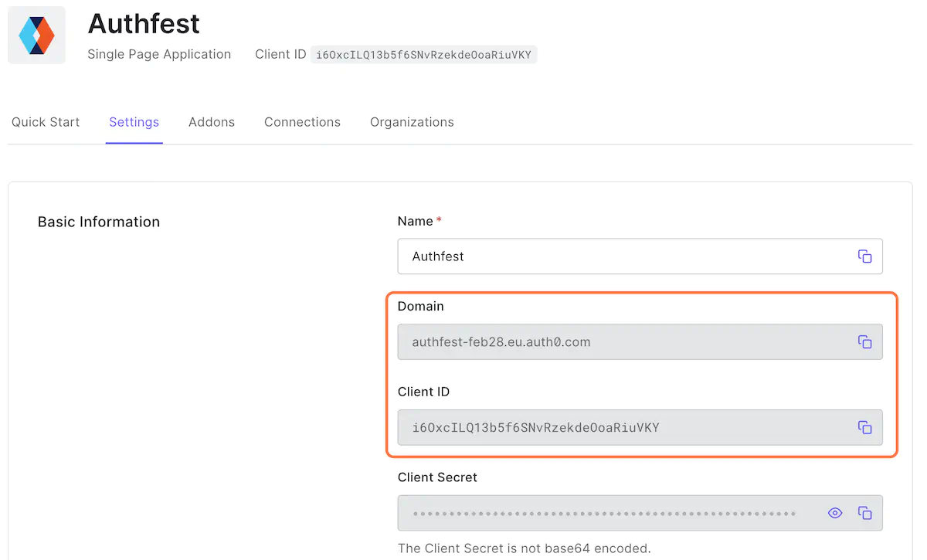Click the Authfest page title
This screenshot has width=927, height=560.
click(144, 24)
